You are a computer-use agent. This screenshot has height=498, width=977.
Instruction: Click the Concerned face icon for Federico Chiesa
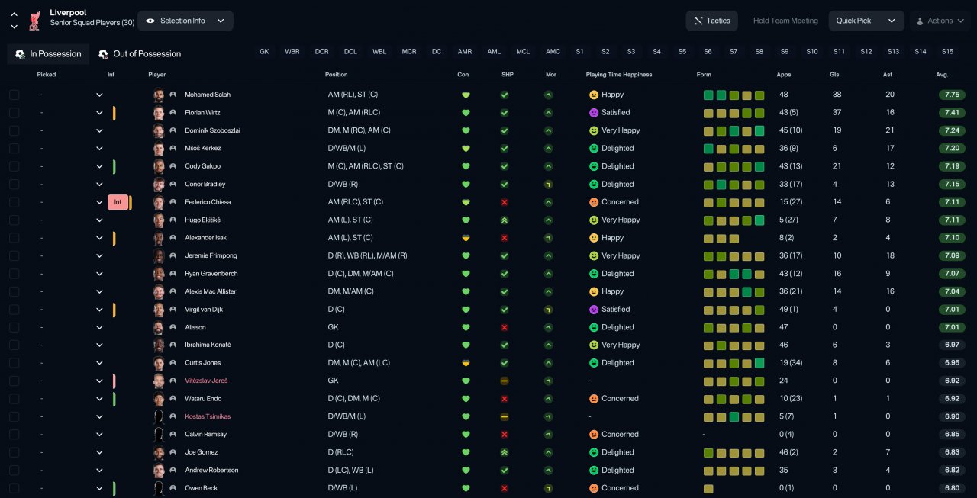594,202
